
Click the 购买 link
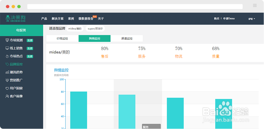217,19
